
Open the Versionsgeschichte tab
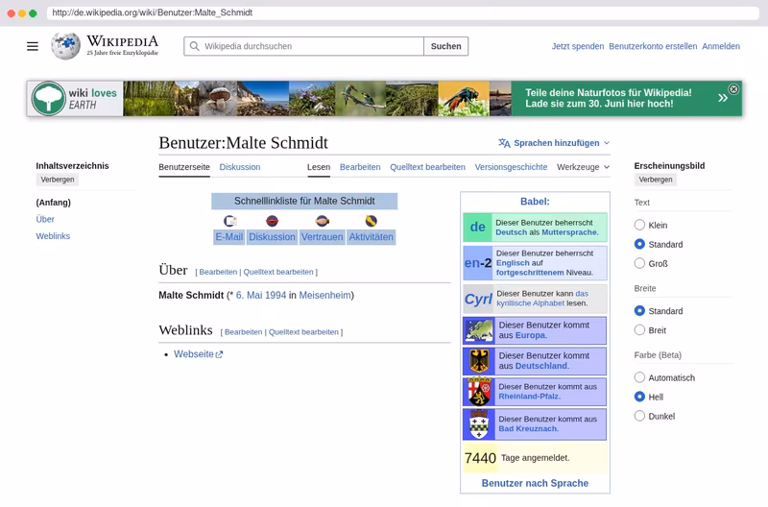click(x=511, y=167)
